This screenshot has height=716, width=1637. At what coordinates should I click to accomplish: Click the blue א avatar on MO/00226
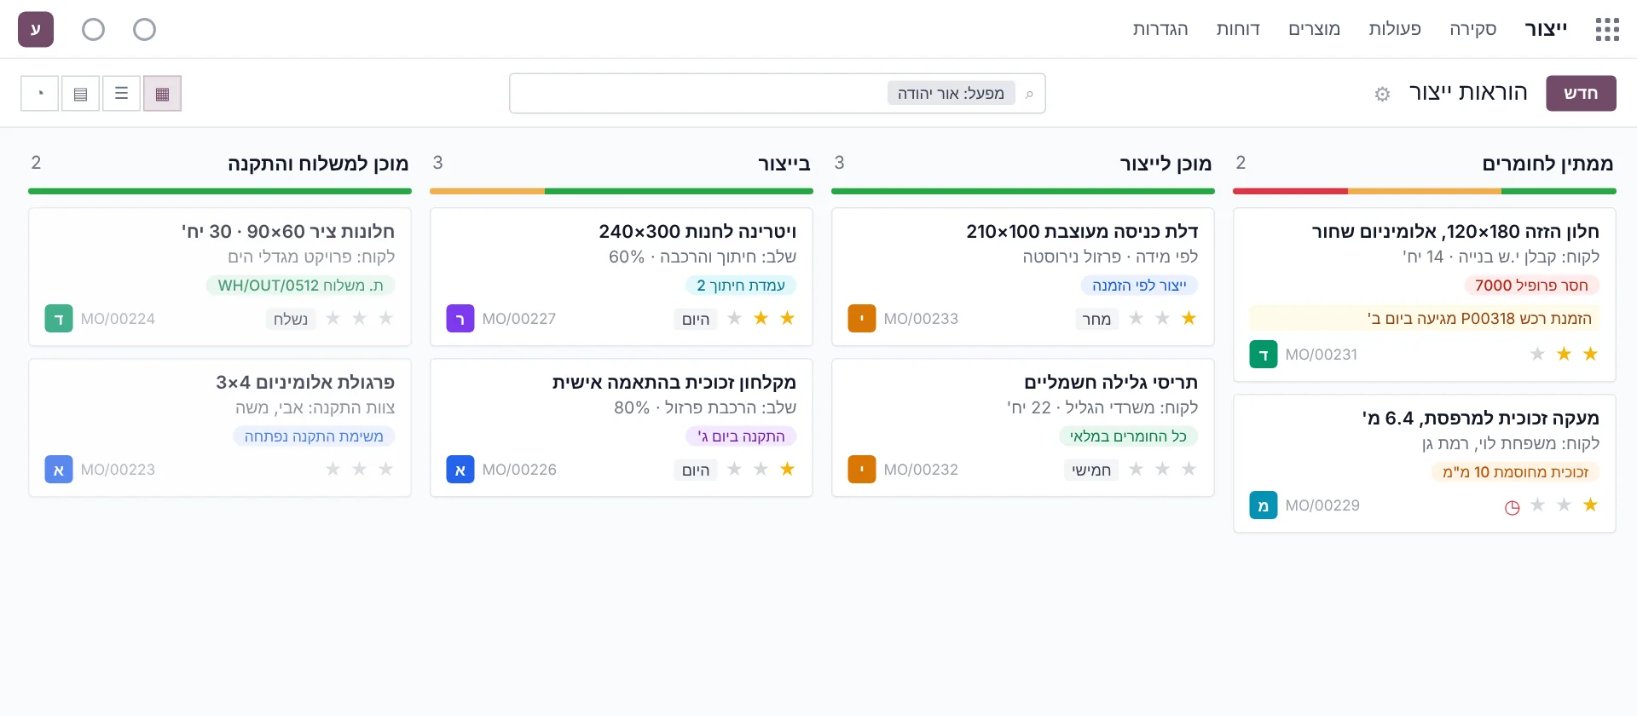tap(460, 470)
